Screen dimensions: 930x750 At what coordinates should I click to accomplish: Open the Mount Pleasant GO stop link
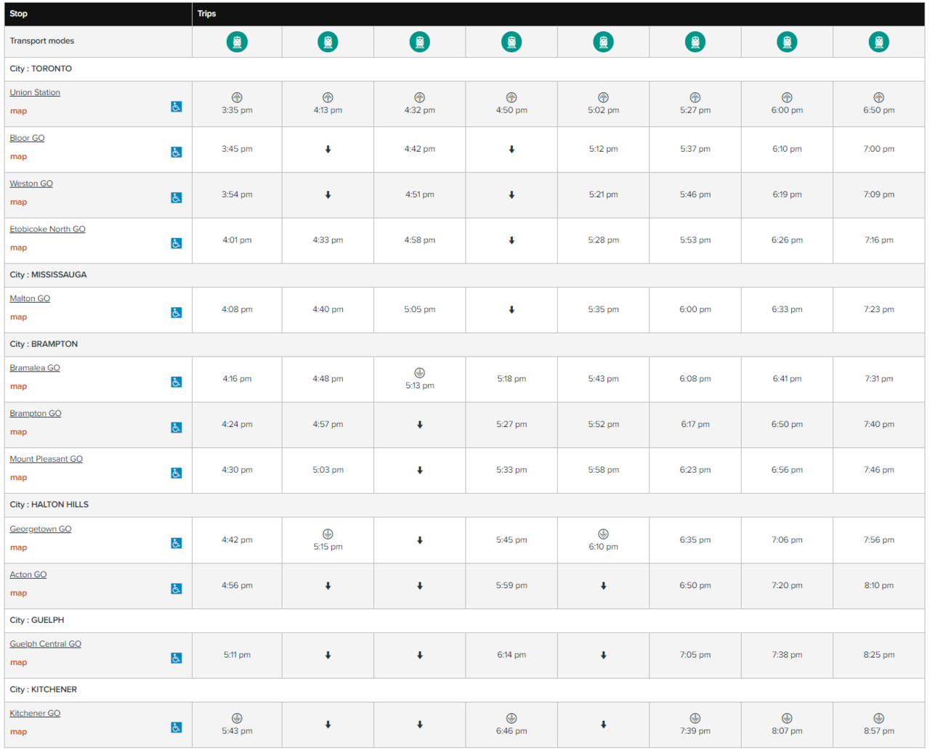[46, 459]
